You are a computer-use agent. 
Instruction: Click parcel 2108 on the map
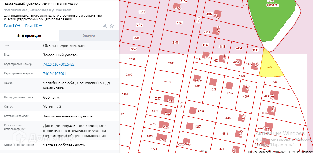point(175,43)
